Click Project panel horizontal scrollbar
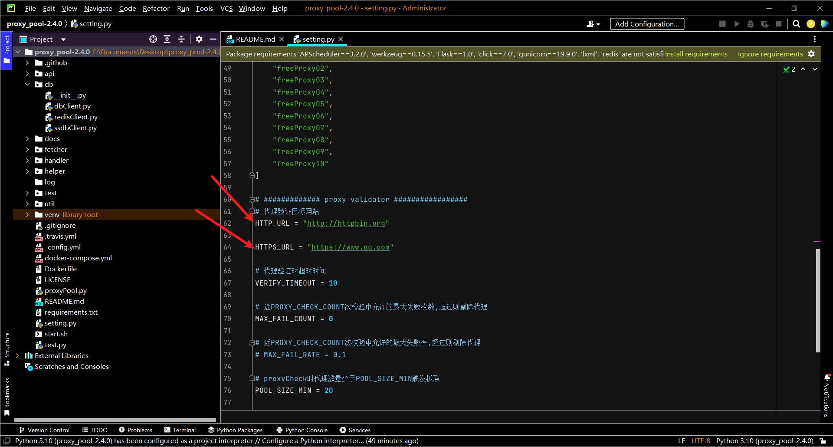Screen dimensions: 833x447 tap(115, 420)
